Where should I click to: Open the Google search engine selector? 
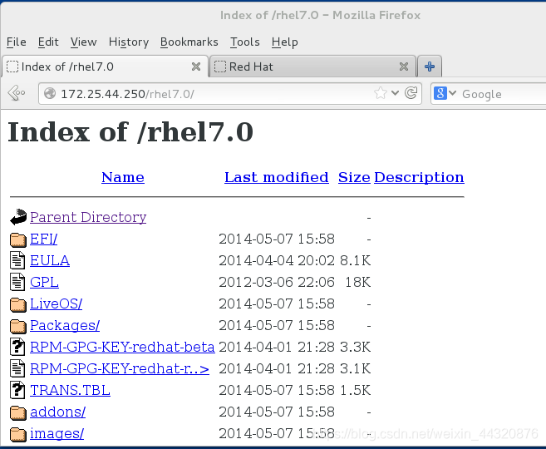click(445, 93)
